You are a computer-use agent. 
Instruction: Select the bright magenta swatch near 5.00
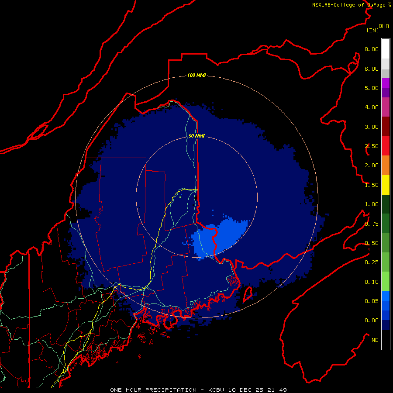[386, 83]
